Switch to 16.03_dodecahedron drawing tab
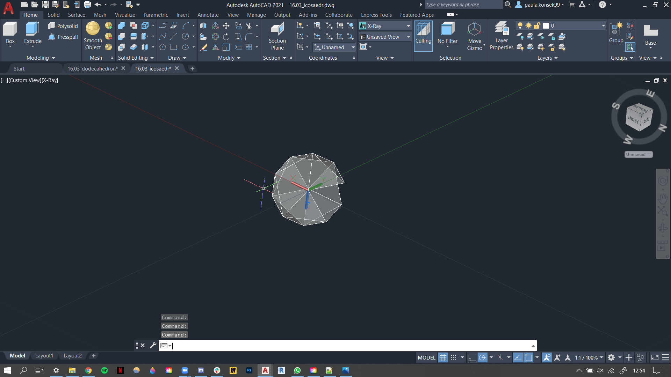Image resolution: width=671 pixels, height=377 pixels. tap(93, 68)
